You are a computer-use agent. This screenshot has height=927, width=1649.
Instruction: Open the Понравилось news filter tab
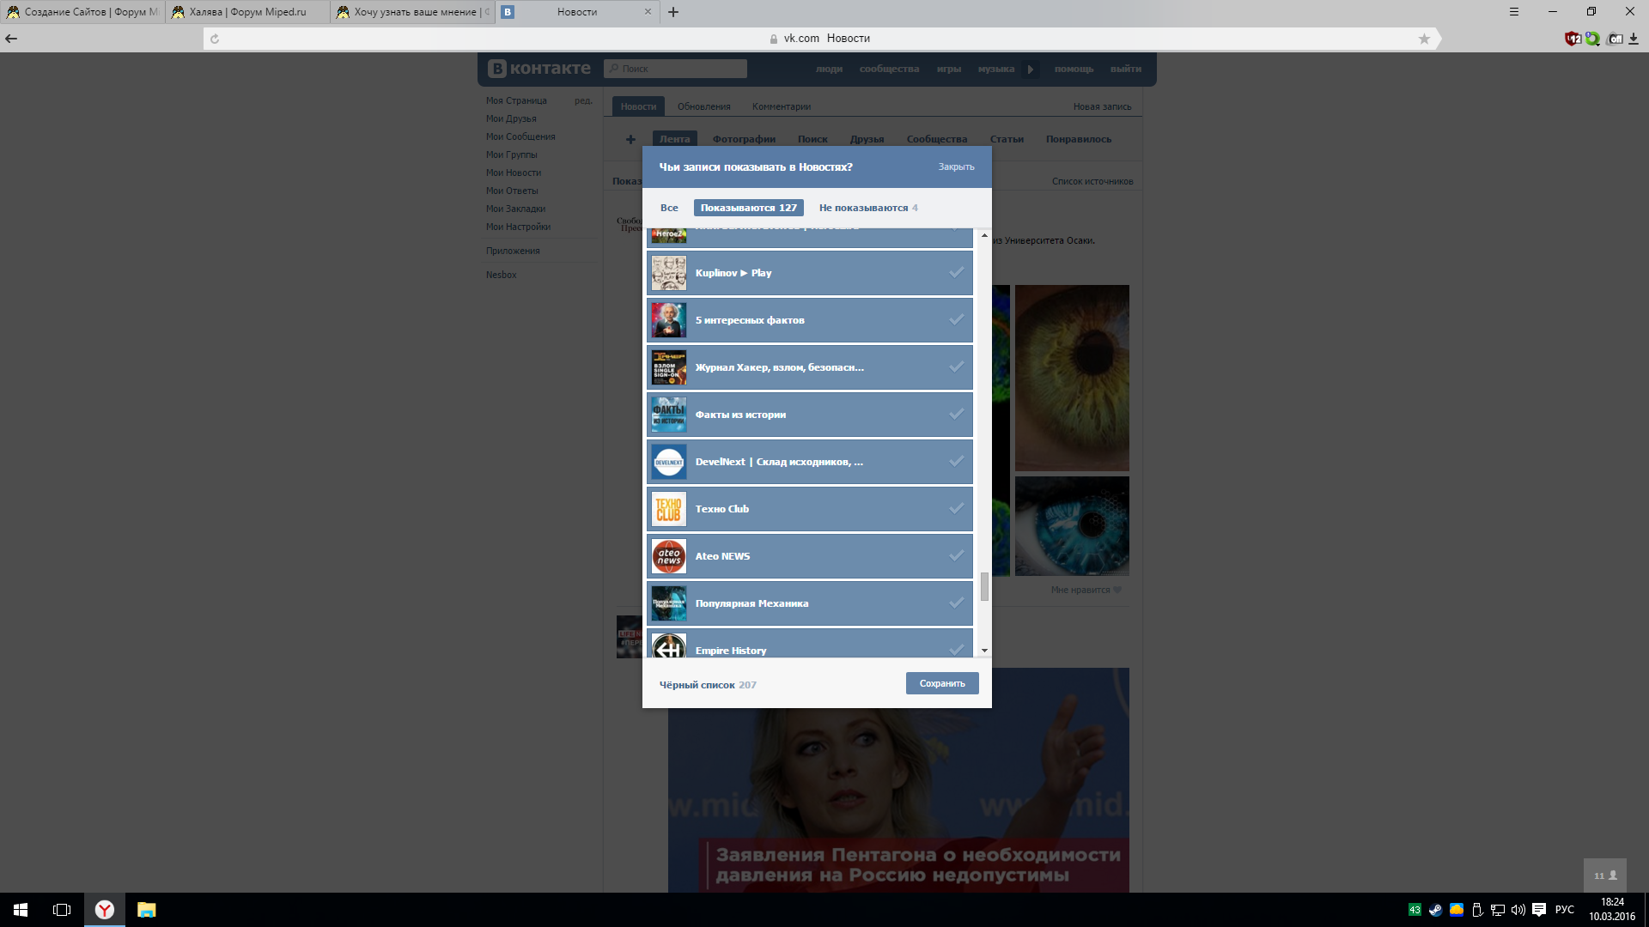click(1079, 139)
